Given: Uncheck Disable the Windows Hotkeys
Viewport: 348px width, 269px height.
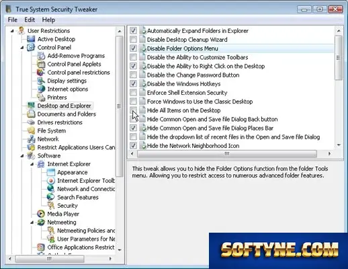Looking at the screenshot, I should (x=133, y=84).
